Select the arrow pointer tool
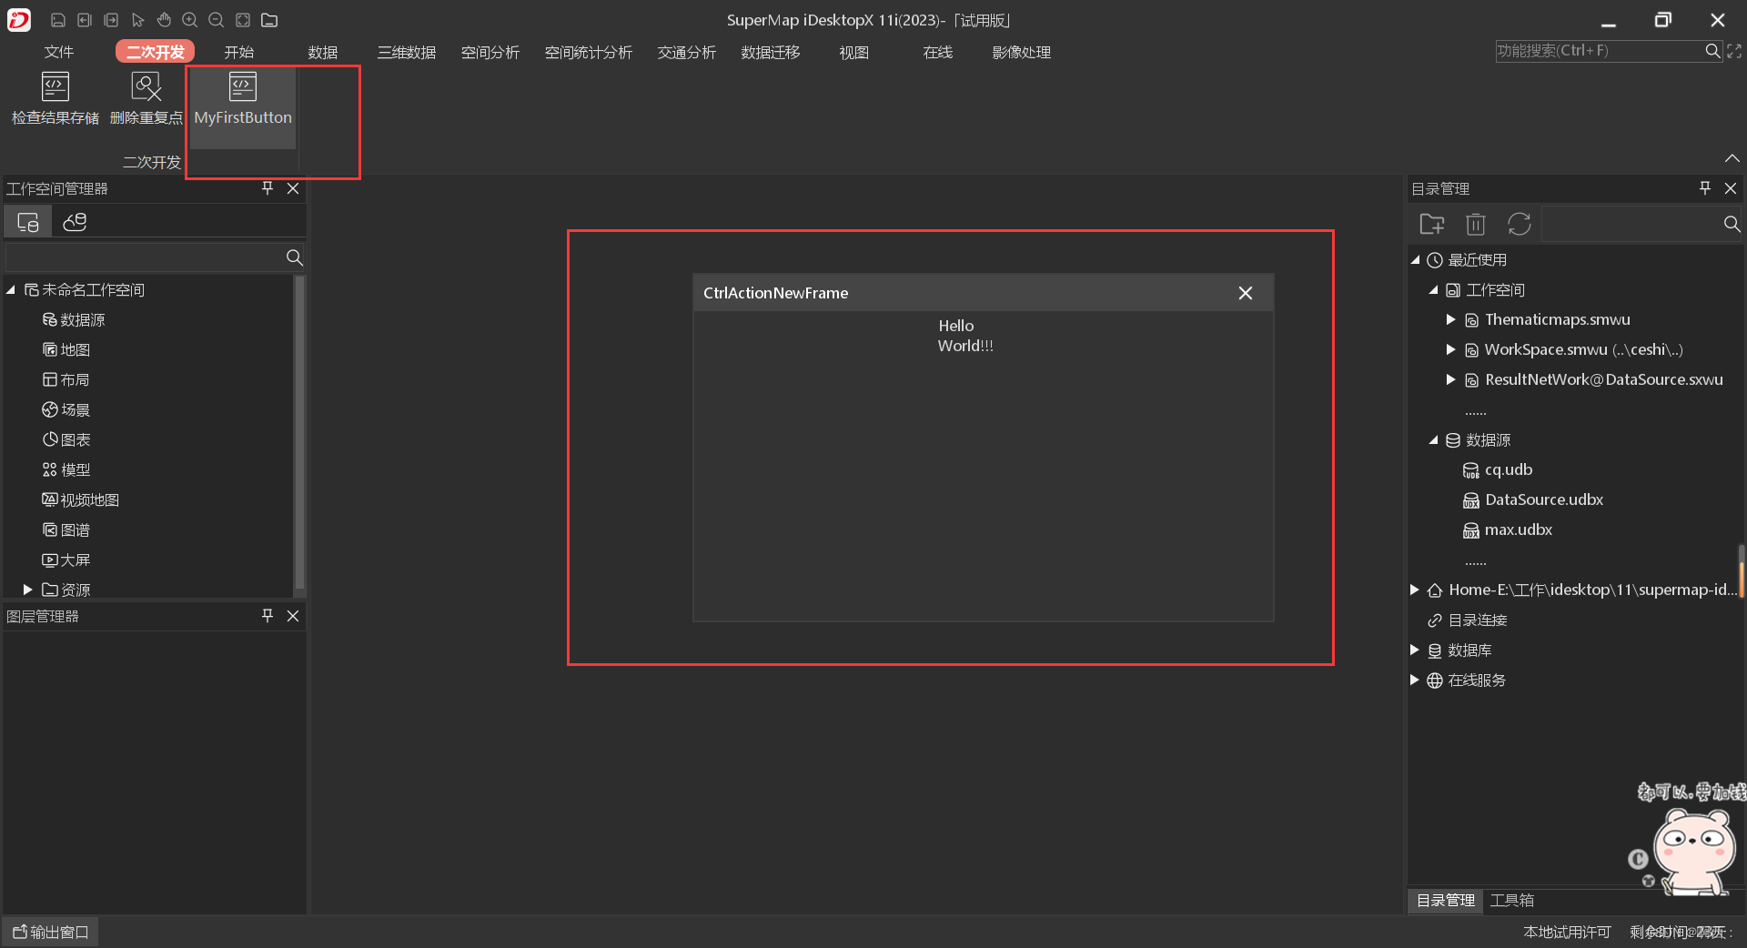1747x948 pixels. click(137, 20)
